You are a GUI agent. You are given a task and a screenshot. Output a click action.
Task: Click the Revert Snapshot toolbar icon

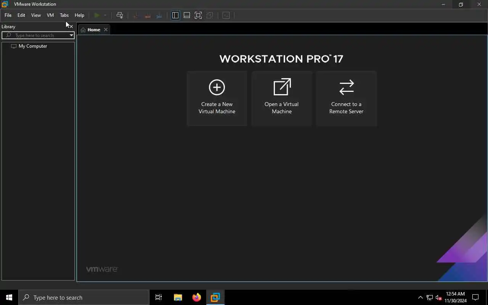pos(148,15)
